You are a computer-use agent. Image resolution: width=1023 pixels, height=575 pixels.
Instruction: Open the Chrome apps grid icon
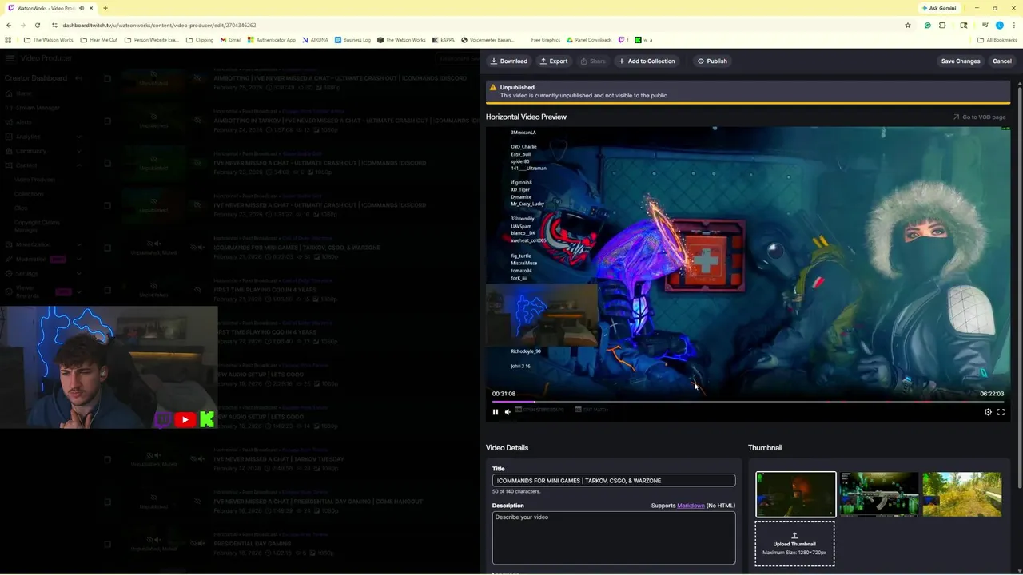(9, 40)
